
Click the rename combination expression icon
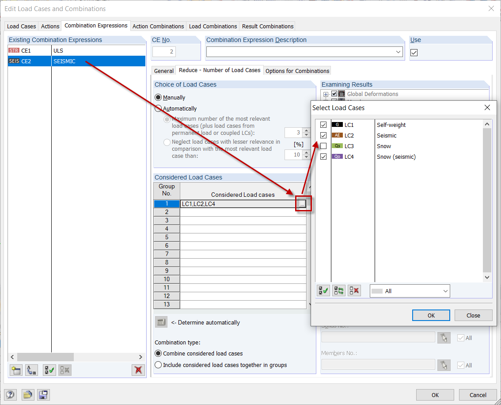tap(30, 370)
